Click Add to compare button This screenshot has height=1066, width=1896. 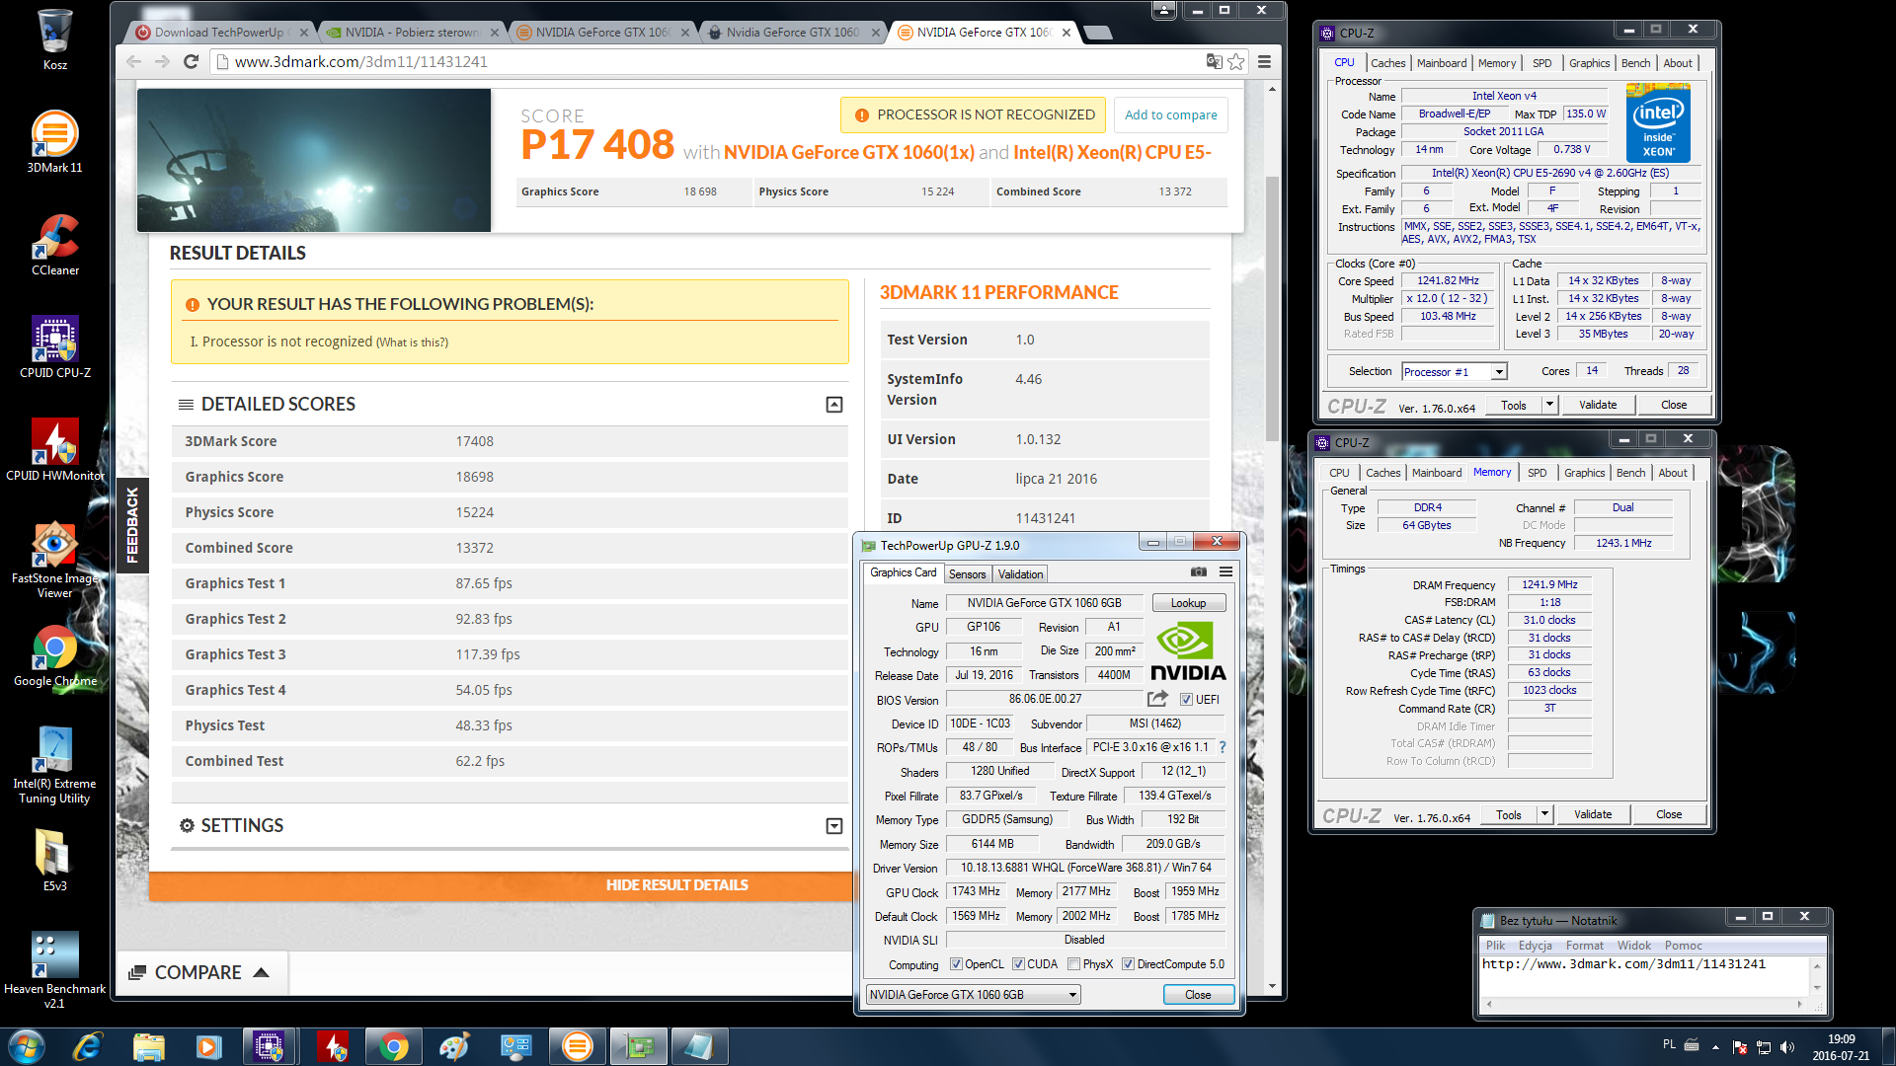[x=1170, y=114]
